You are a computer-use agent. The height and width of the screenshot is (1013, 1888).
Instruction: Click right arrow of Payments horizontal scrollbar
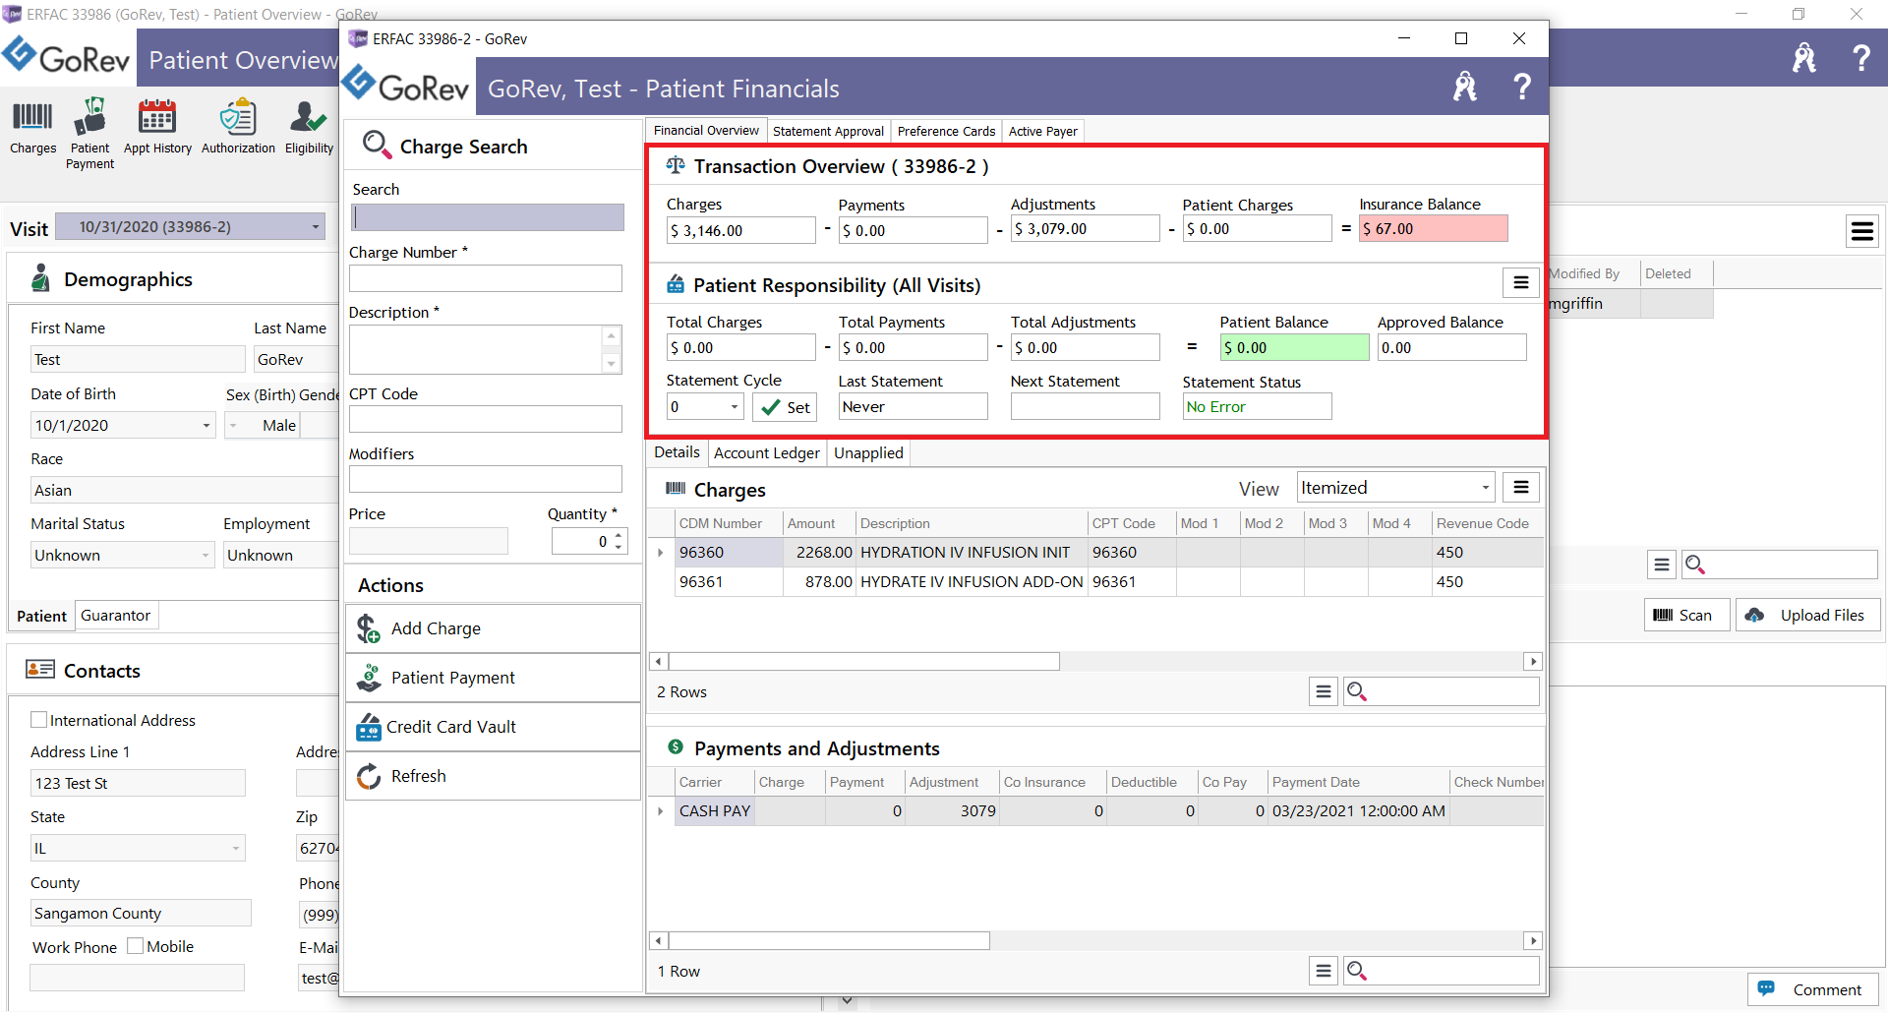[1533, 941]
